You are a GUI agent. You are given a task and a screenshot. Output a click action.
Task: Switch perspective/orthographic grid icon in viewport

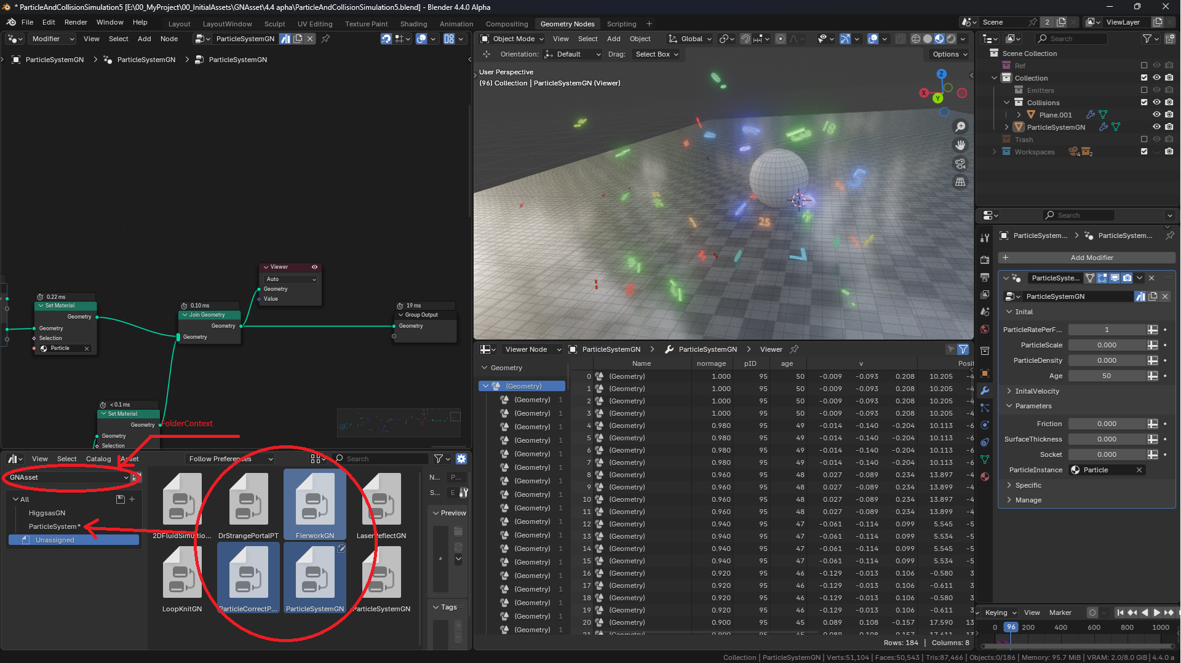tap(960, 182)
